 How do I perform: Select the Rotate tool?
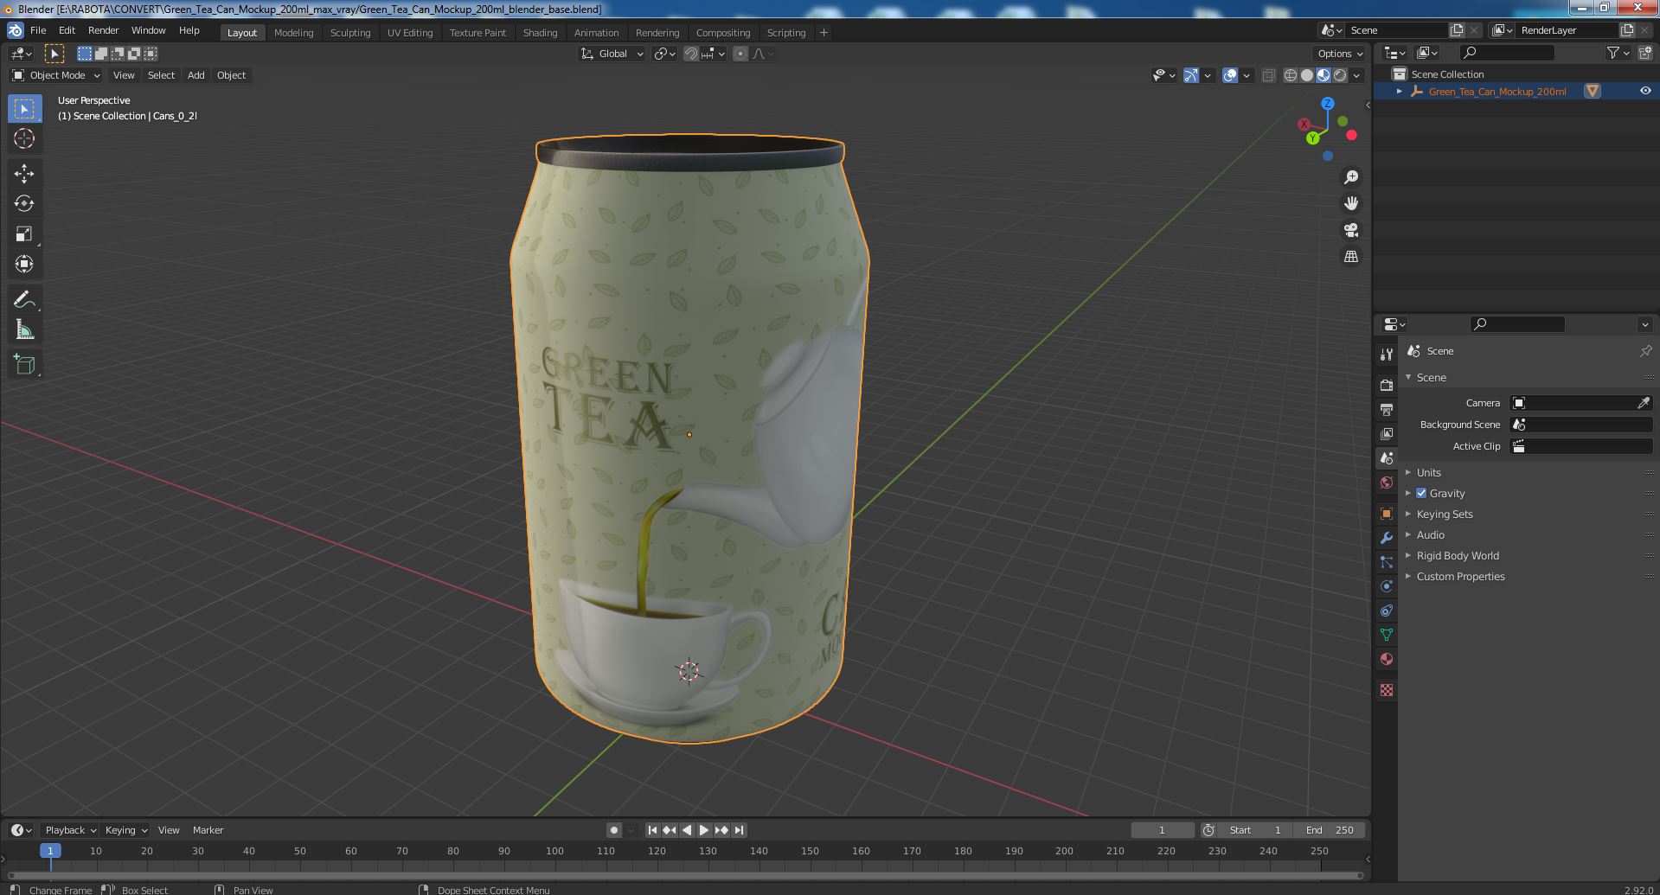[x=24, y=203]
